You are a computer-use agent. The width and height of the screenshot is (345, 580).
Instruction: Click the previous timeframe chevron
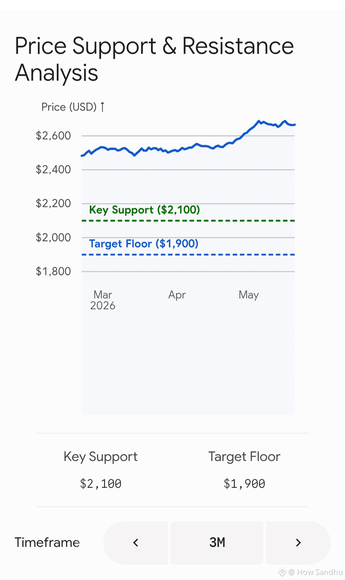pos(135,543)
